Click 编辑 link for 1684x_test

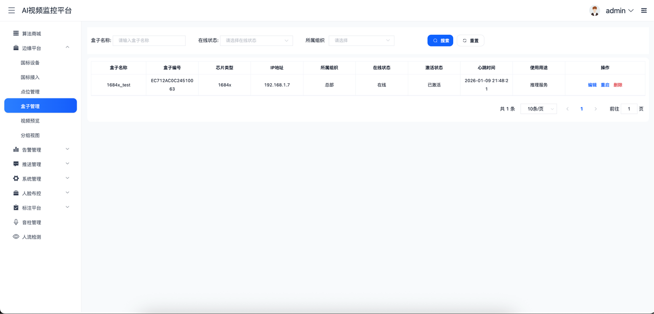click(592, 85)
